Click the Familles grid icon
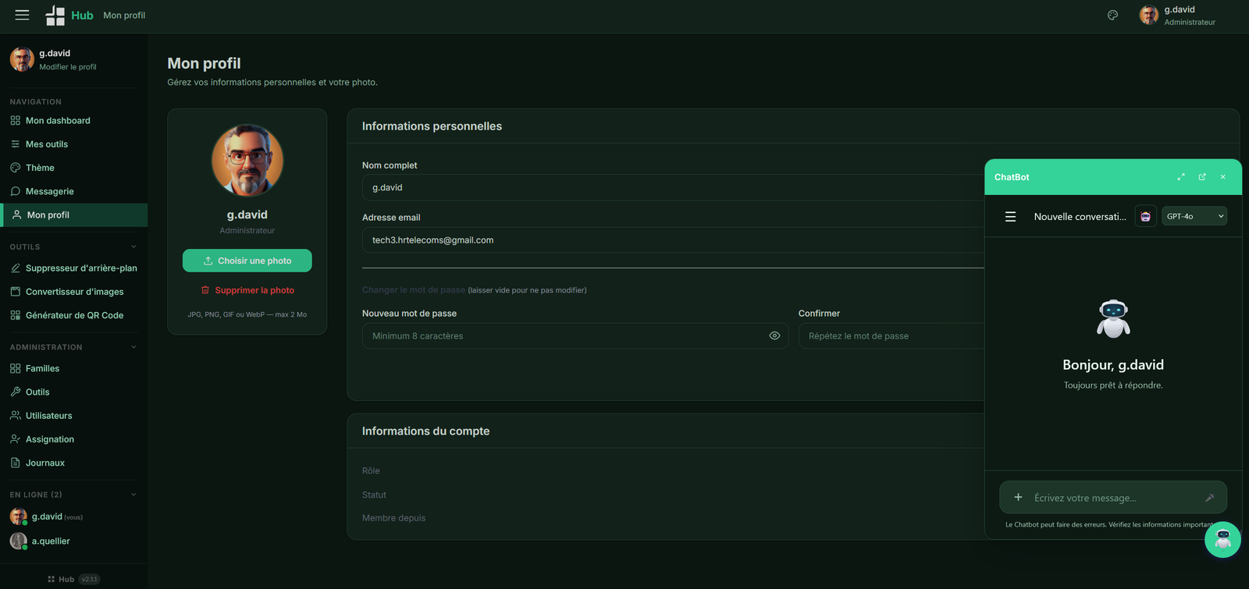The image size is (1249, 589). point(16,368)
